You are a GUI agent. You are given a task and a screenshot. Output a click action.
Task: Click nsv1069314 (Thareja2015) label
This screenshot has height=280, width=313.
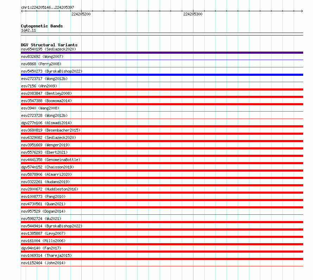point(46,255)
